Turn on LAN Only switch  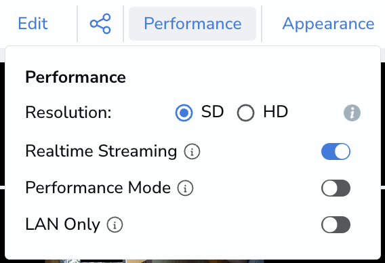[x=336, y=224]
